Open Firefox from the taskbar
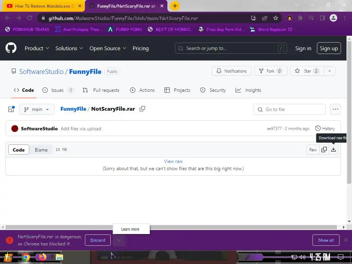The height and width of the screenshot is (264, 352). [42, 257]
